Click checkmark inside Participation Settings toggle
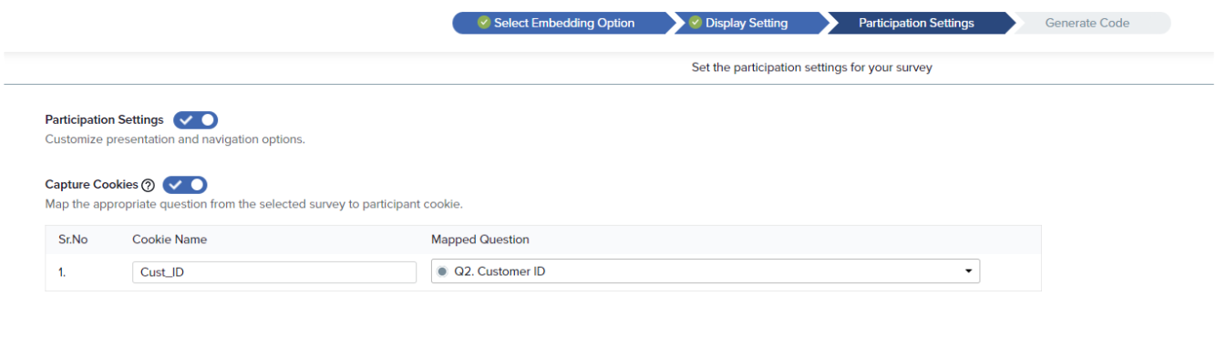Image resolution: width=1216 pixels, height=337 pixels. pyautogui.click(x=186, y=120)
